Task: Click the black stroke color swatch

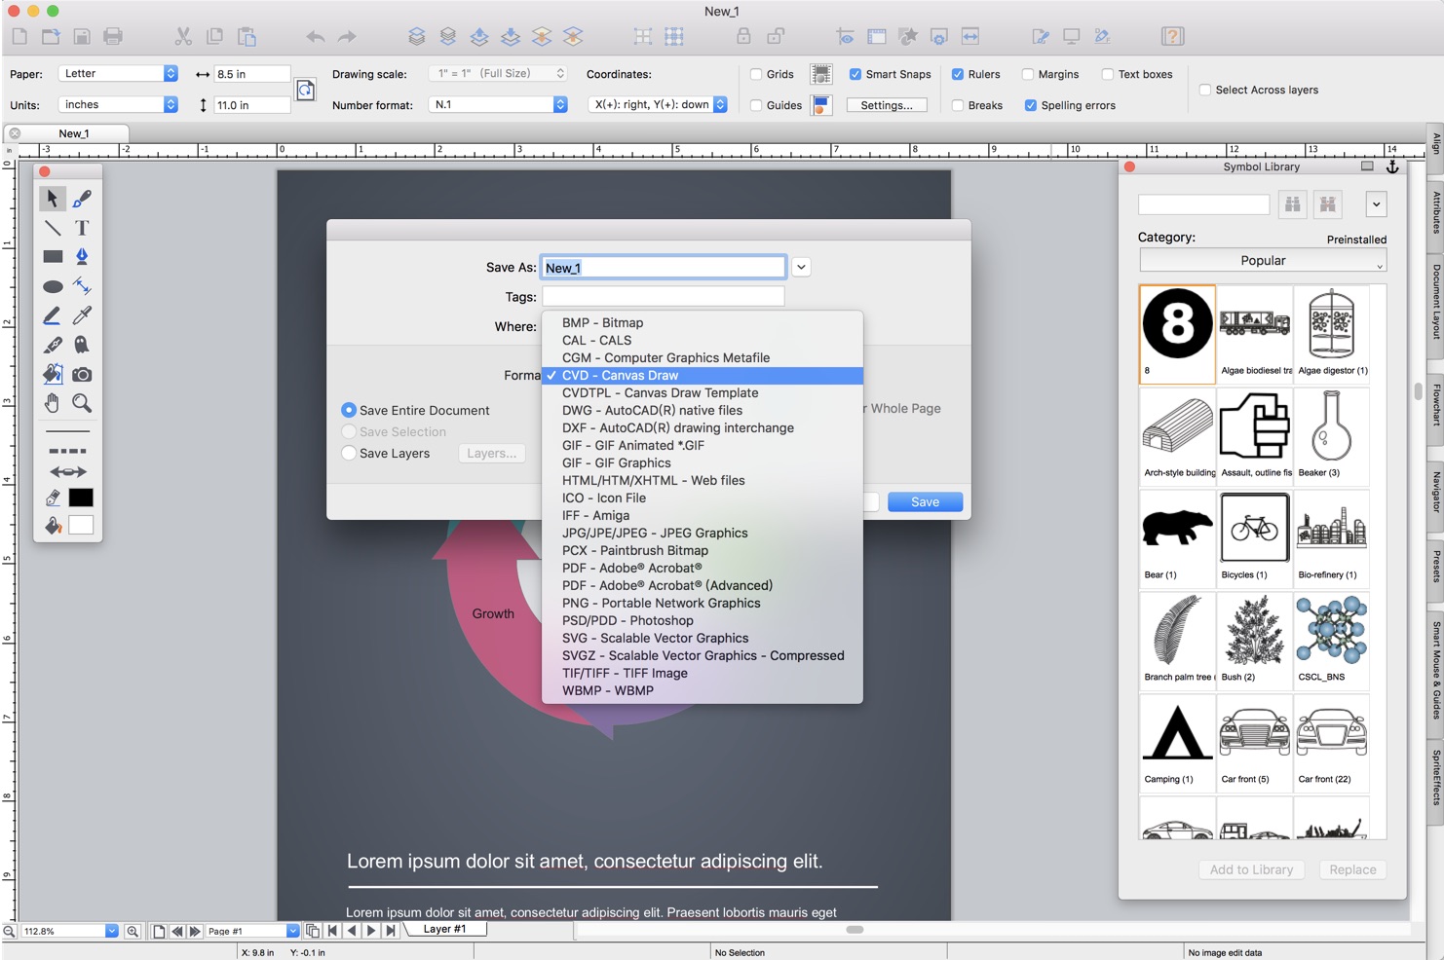Action: [x=81, y=498]
